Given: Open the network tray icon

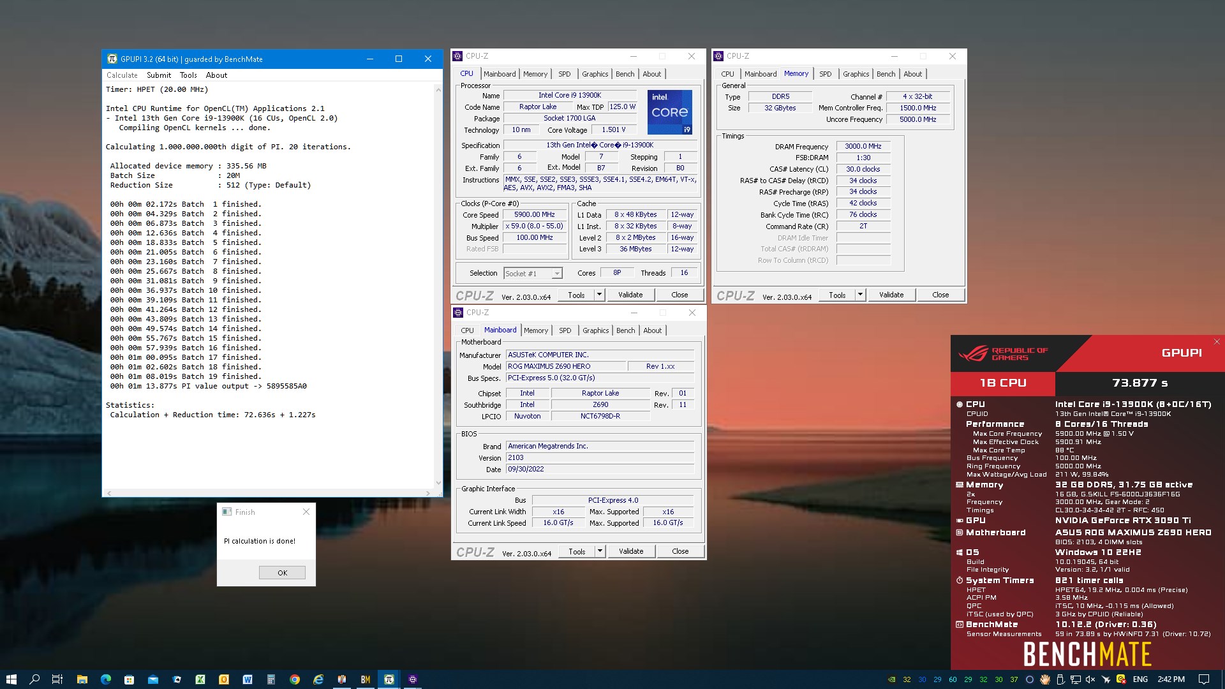Looking at the screenshot, I should [1075, 679].
